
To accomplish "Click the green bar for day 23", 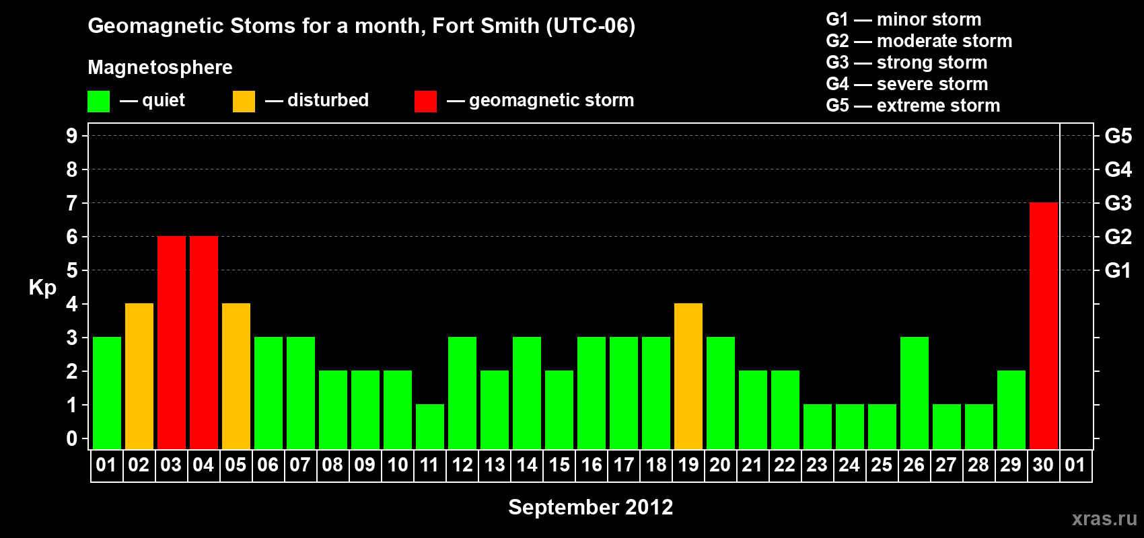I will coord(818,426).
